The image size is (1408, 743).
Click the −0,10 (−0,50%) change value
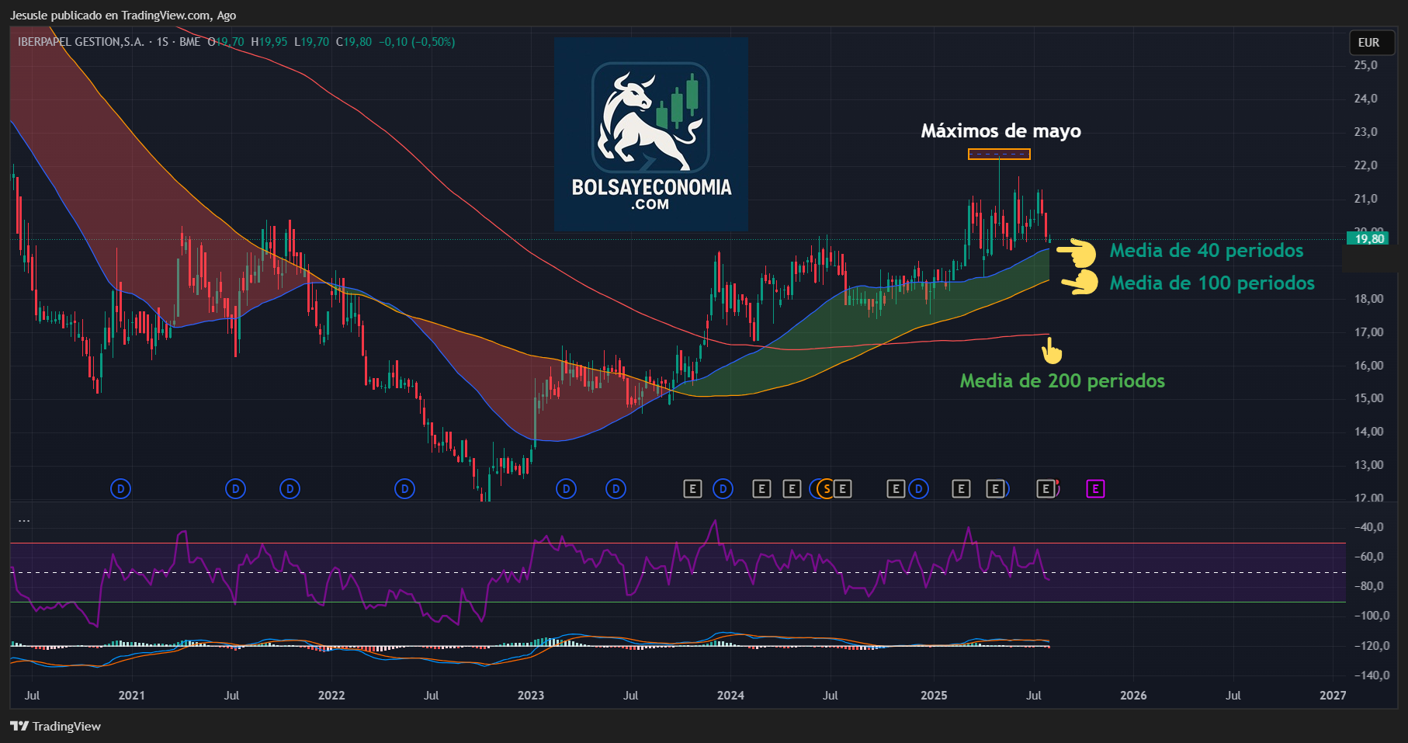point(417,42)
